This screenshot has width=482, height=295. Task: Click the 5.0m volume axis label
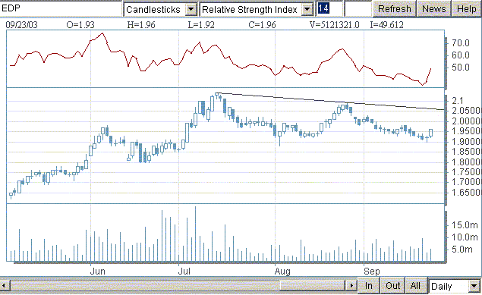click(462, 249)
